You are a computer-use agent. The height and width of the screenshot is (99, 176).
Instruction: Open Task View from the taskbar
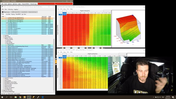11,97
